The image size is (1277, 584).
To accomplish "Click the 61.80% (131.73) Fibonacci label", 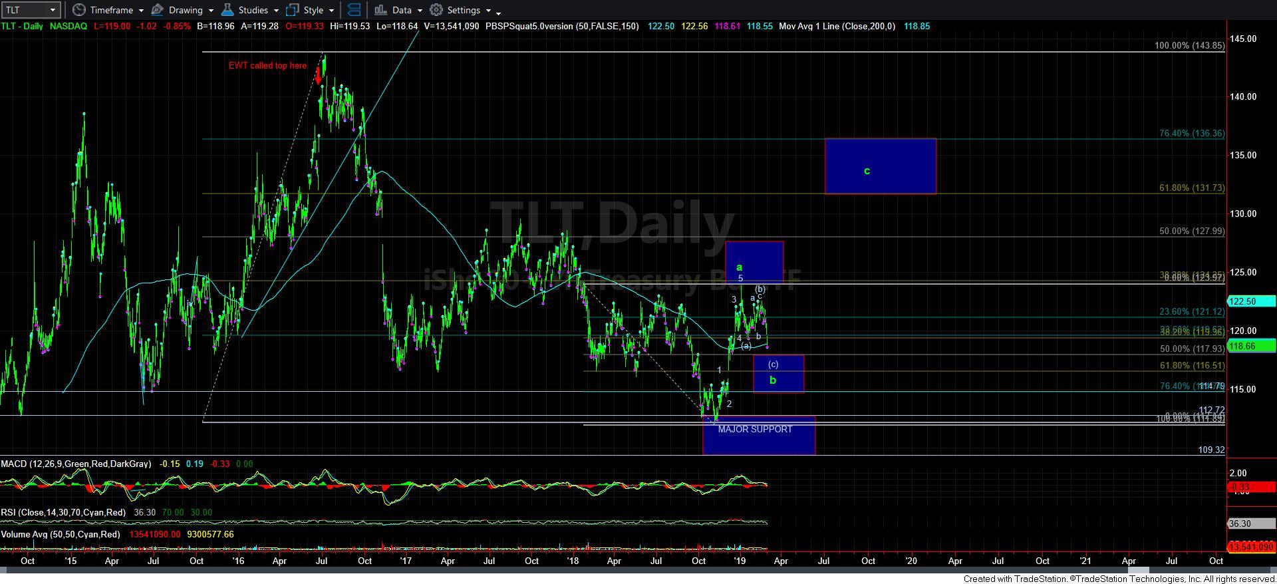I will 1192,188.
